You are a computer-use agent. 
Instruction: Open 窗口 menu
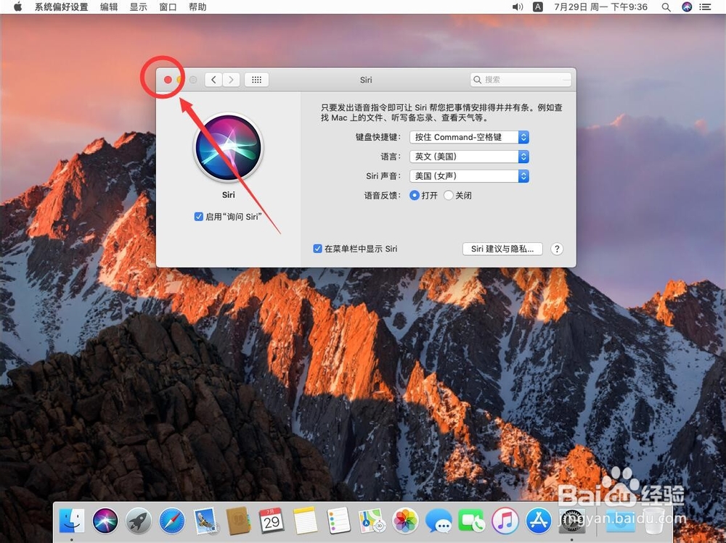point(168,7)
